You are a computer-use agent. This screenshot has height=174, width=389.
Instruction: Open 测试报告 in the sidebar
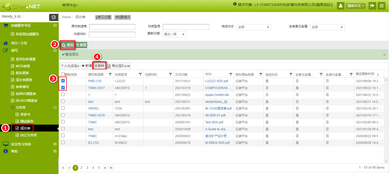click(27, 121)
